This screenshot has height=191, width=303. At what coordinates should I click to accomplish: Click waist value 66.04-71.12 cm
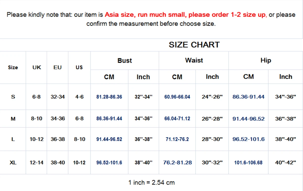tap(177, 118)
